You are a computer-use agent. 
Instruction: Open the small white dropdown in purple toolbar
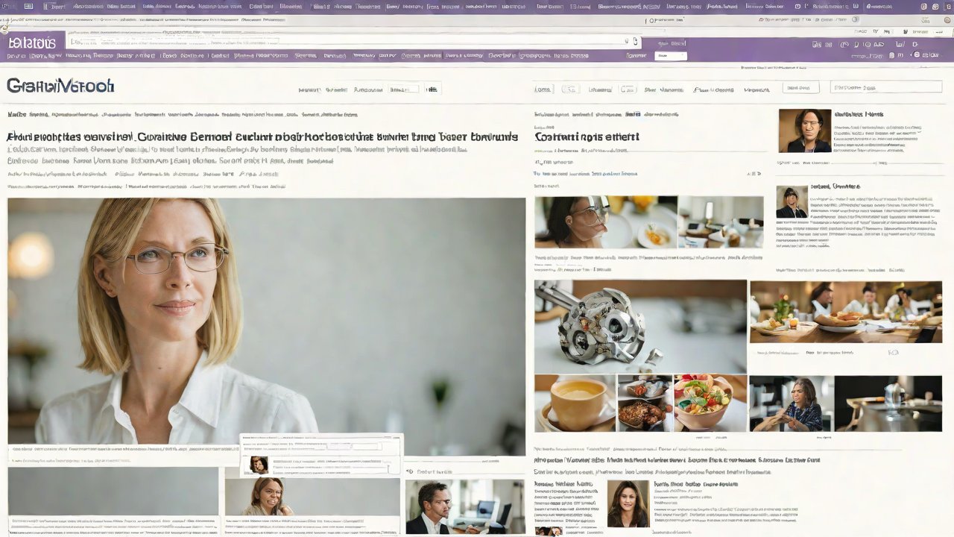click(670, 56)
